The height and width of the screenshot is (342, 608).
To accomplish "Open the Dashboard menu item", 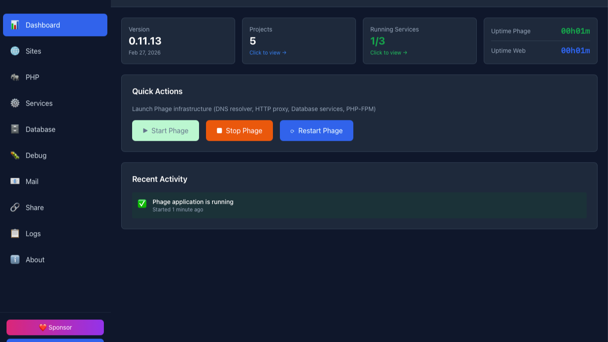I will pos(55,25).
